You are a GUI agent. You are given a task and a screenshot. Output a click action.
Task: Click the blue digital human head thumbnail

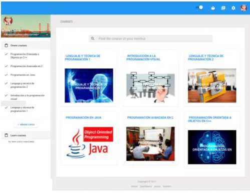point(89,85)
